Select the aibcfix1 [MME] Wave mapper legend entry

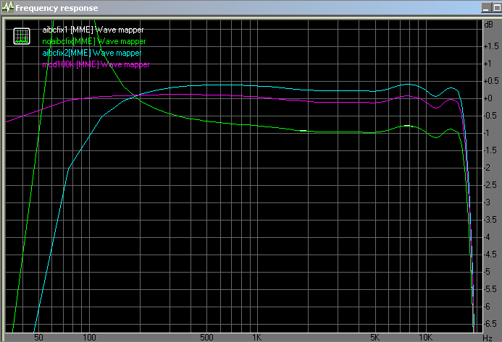(x=93, y=30)
